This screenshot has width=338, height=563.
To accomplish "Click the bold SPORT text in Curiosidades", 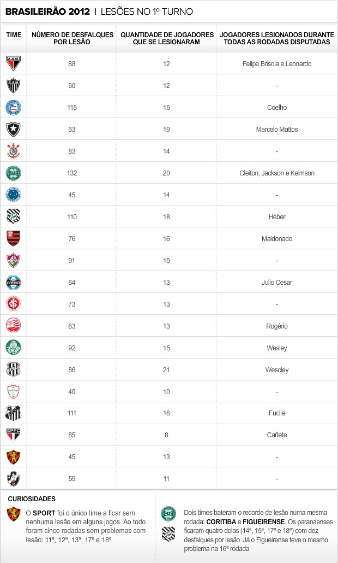I will coord(40,513).
